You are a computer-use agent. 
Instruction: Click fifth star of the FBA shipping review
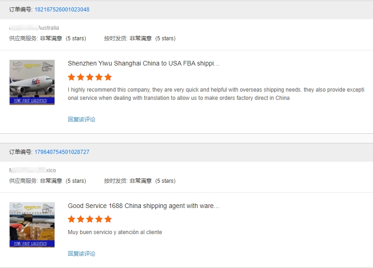108,77
